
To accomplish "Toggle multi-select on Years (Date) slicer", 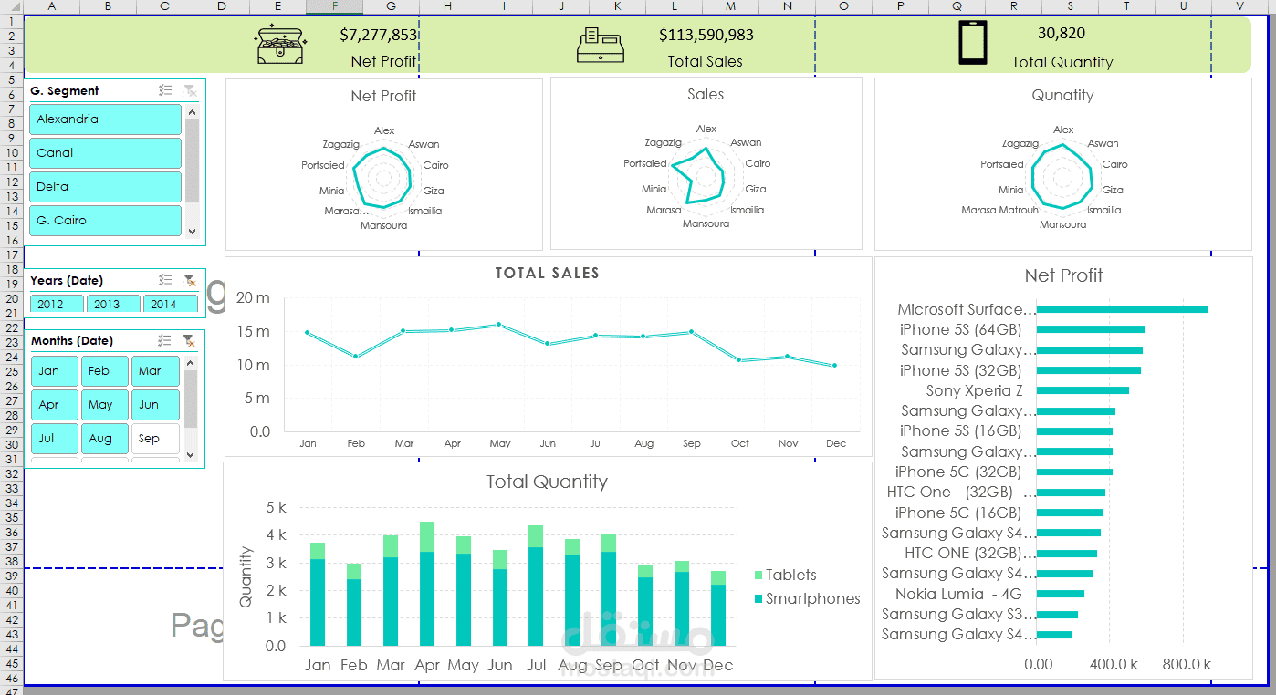I will [x=165, y=280].
